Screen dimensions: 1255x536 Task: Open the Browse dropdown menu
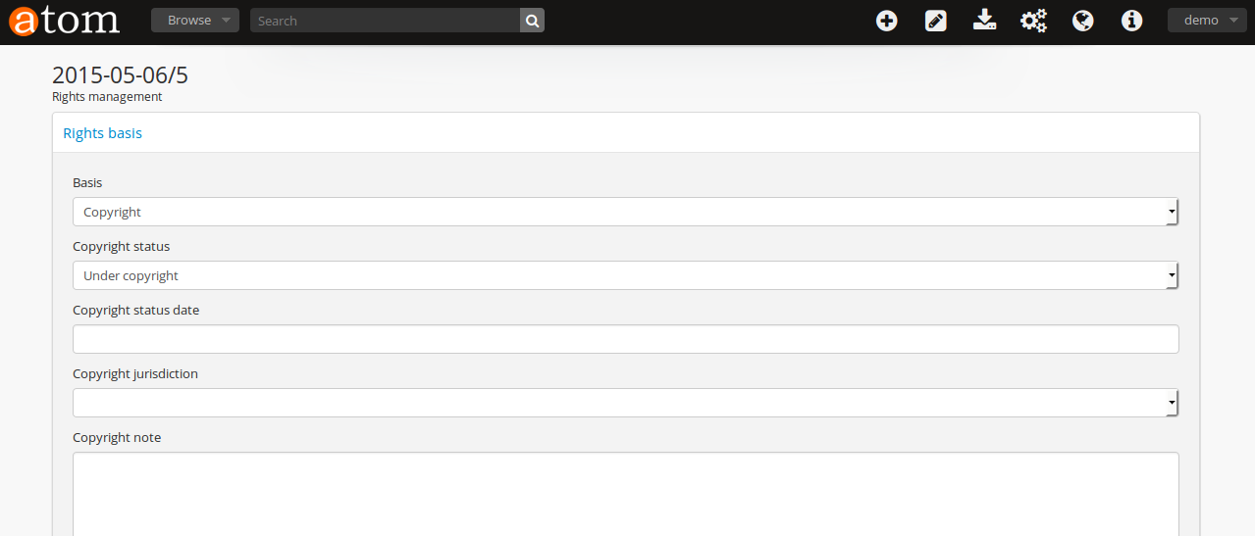coord(194,21)
